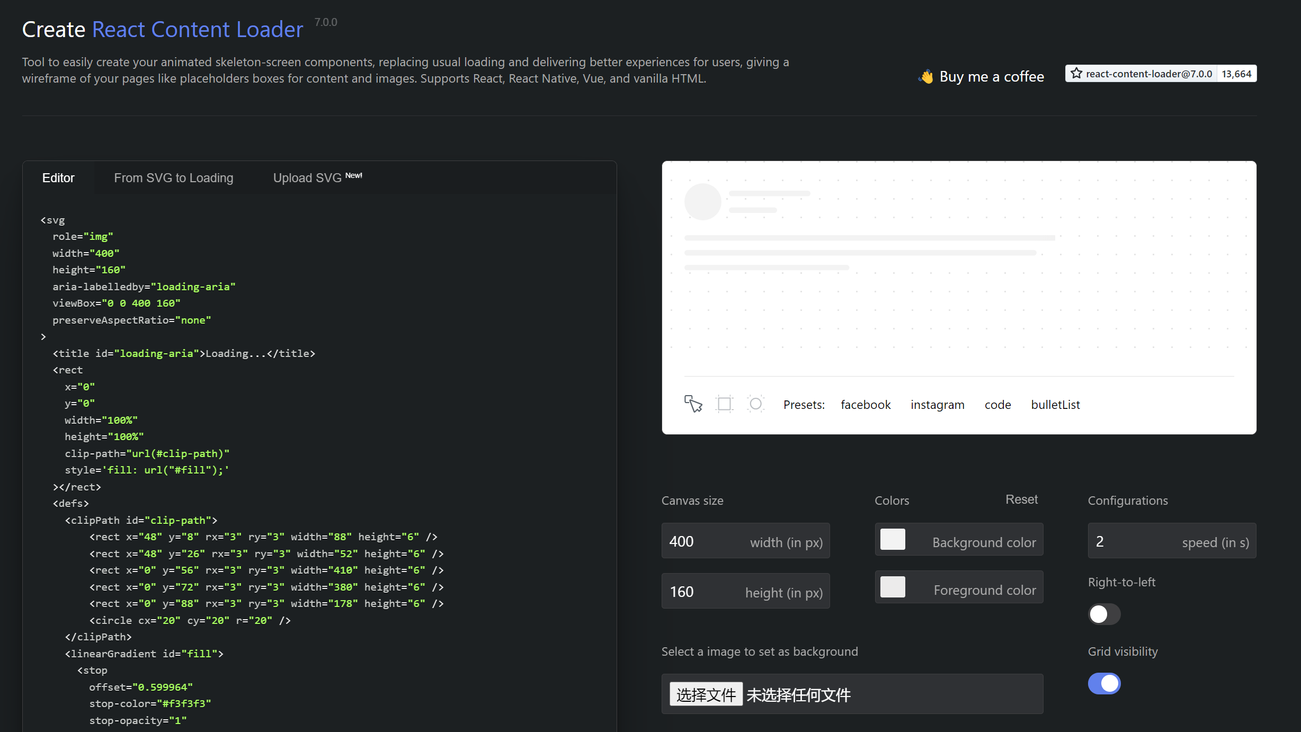Switch to the Editor tab
1301x732 pixels.
pos(58,178)
